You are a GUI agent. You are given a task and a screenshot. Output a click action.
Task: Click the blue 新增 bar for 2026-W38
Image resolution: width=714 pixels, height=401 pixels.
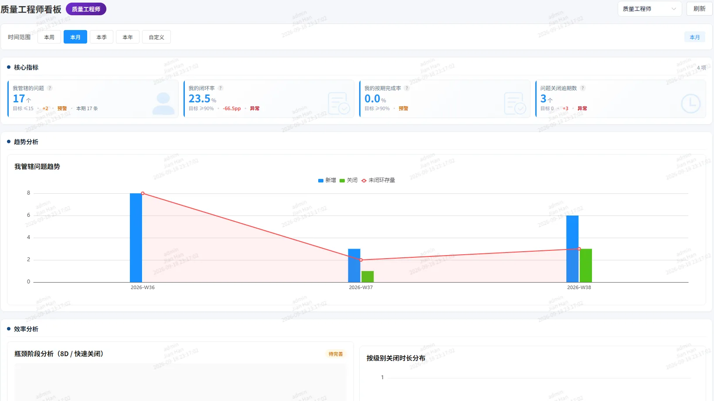click(572, 249)
